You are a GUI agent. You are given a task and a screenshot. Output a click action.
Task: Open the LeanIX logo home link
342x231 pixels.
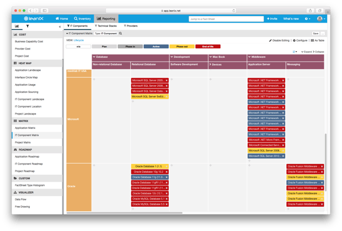point(34,19)
